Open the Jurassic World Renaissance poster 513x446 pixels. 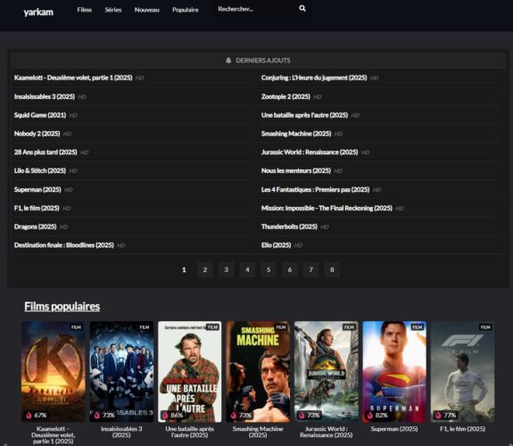pyautogui.click(x=327, y=371)
